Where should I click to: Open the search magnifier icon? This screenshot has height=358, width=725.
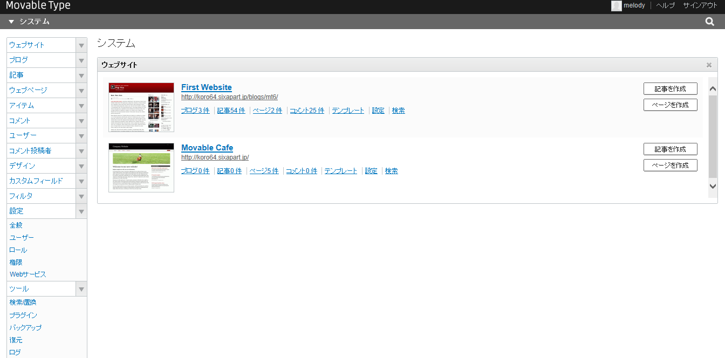click(x=710, y=22)
